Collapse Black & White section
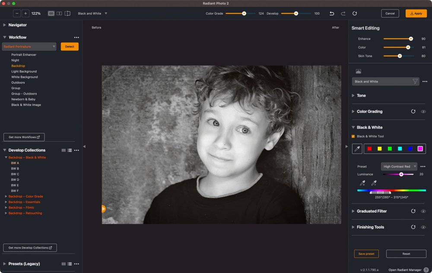Screen dimensions: 432x273 (x=353, y=128)
